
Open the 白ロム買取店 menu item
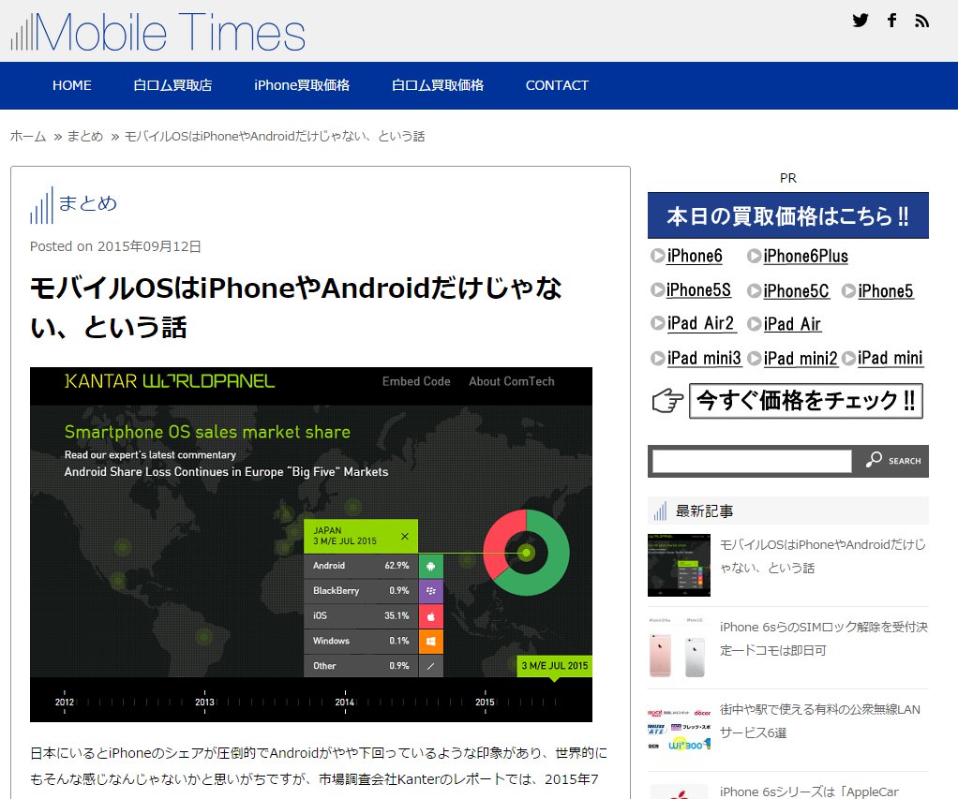click(x=172, y=85)
